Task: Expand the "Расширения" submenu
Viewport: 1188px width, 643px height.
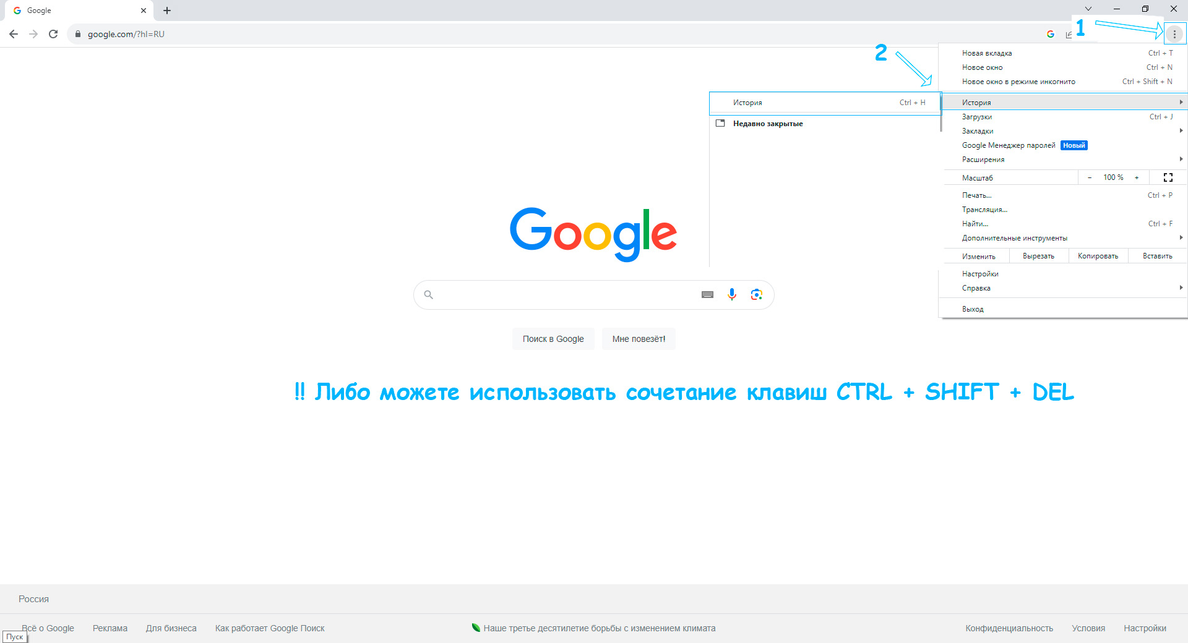Action: coord(1063,160)
